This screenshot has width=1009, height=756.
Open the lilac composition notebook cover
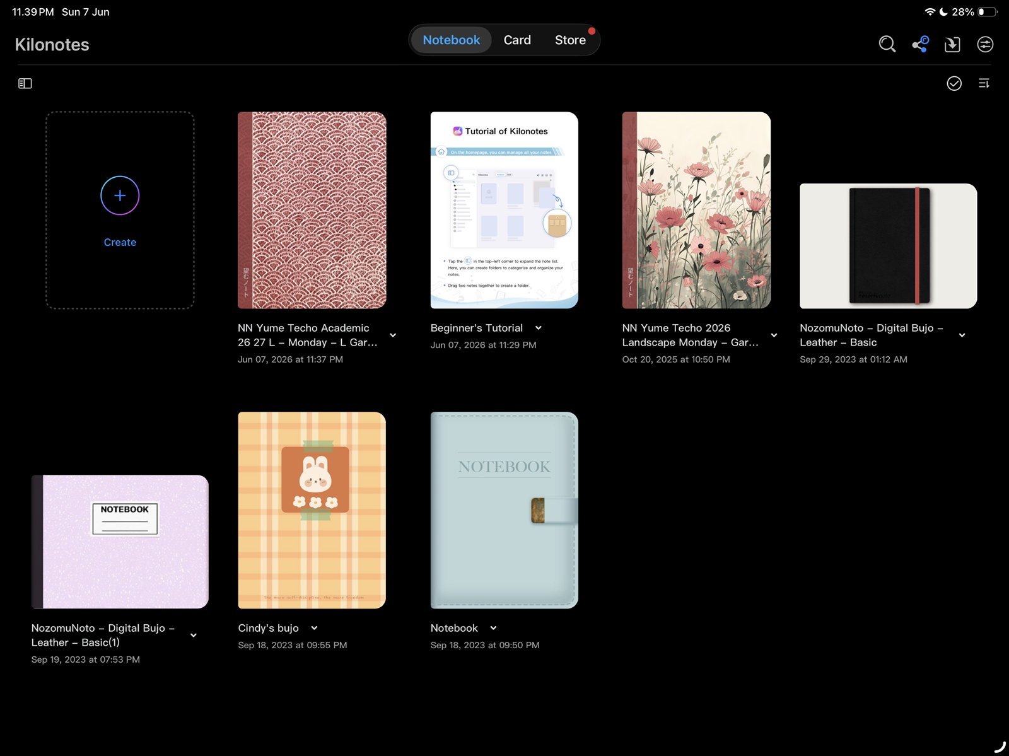[x=120, y=542]
